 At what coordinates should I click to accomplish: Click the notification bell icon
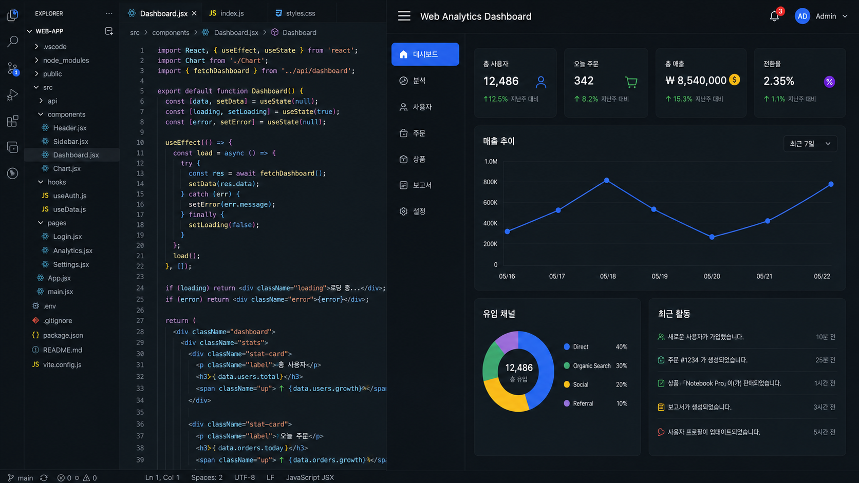pos(774,16)
